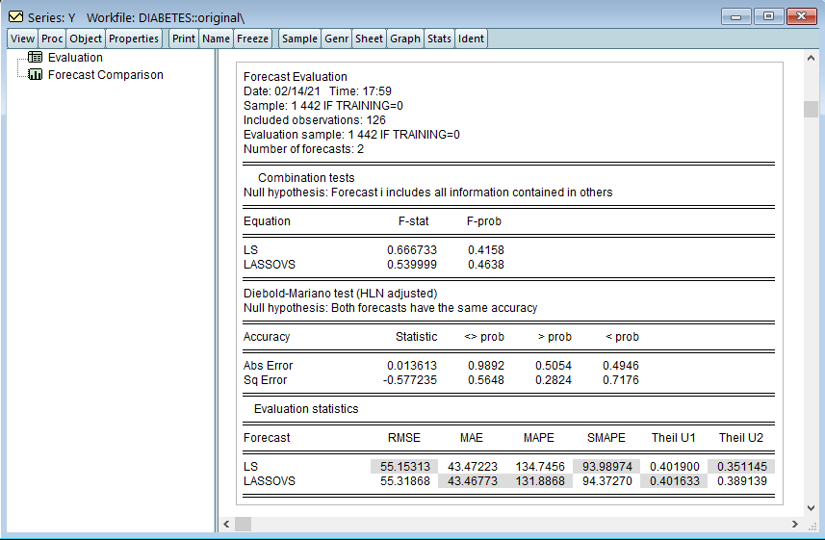Click the 0.5054 probability value
The image size is (825, 540).
554,365
